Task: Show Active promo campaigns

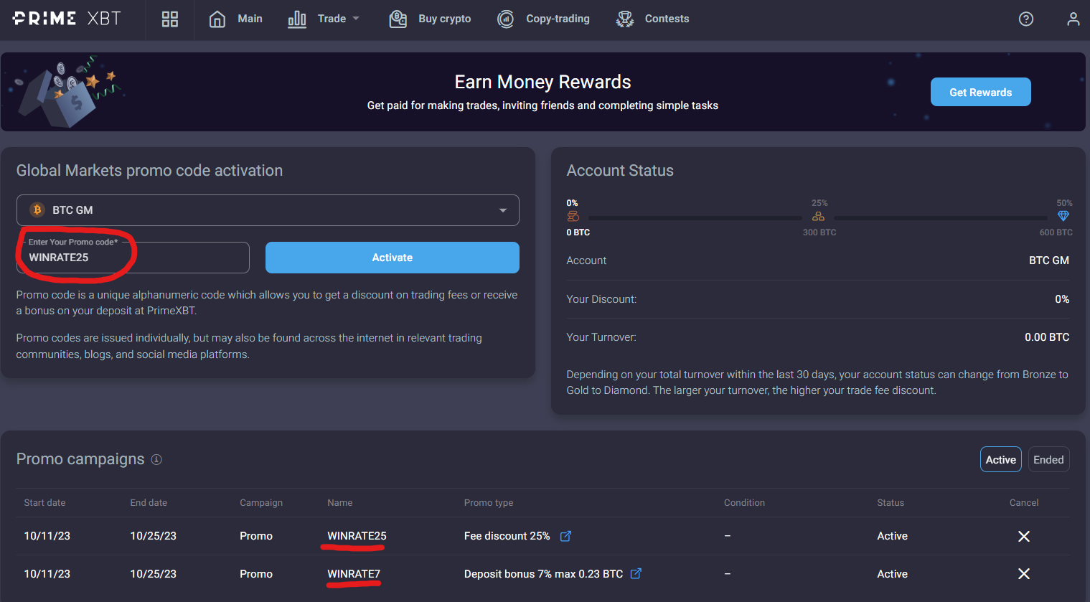Action: point(1000,460)
